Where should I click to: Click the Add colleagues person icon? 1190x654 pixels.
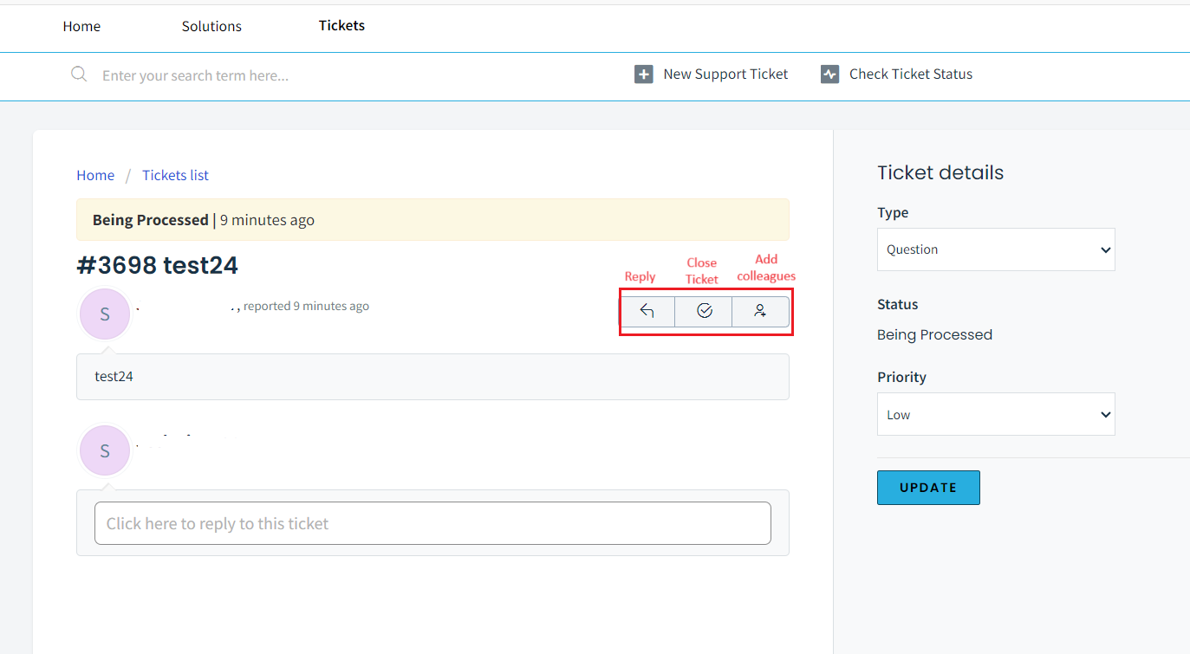pos(760,311)
